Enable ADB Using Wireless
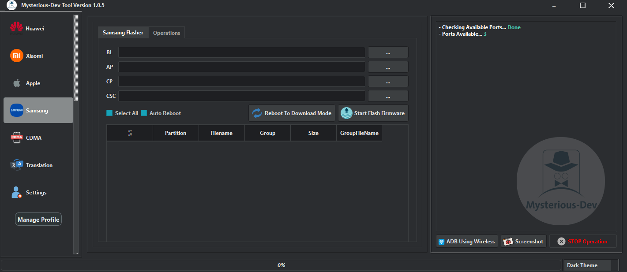The image size is (627, 272). click(x=466, y=241)
